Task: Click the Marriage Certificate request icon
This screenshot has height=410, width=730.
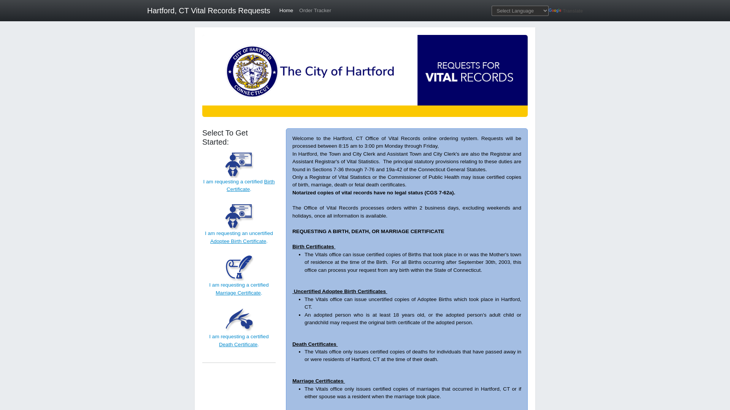Action: (239, 267)
